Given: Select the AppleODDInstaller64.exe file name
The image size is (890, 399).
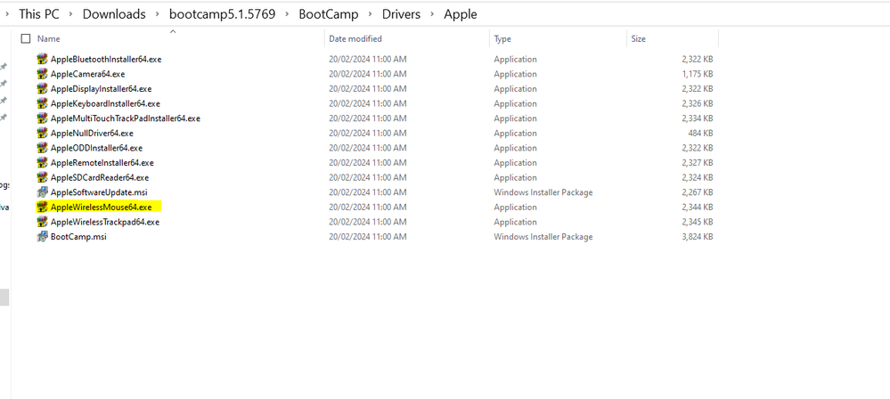Looking at the screenshot, I should point(96,148).
